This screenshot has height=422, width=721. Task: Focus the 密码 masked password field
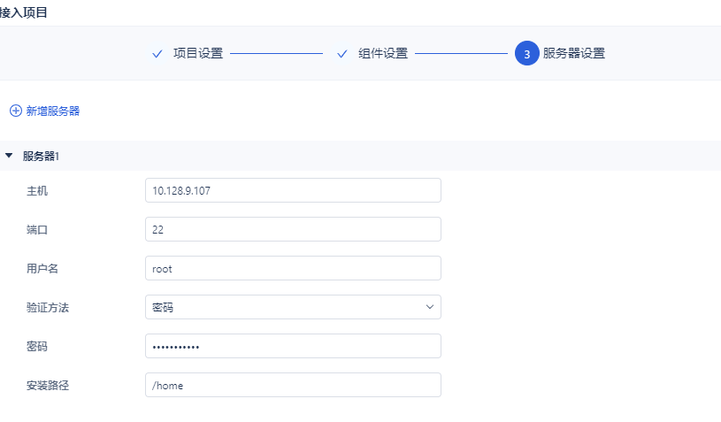coord(293,346)
